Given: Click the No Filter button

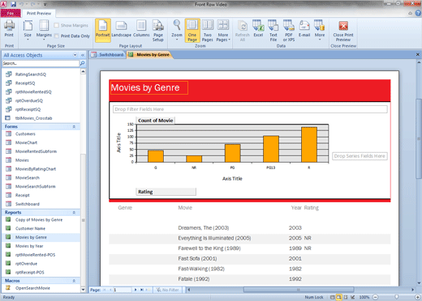Looking at the screenshot, I should tap(168, 290).
